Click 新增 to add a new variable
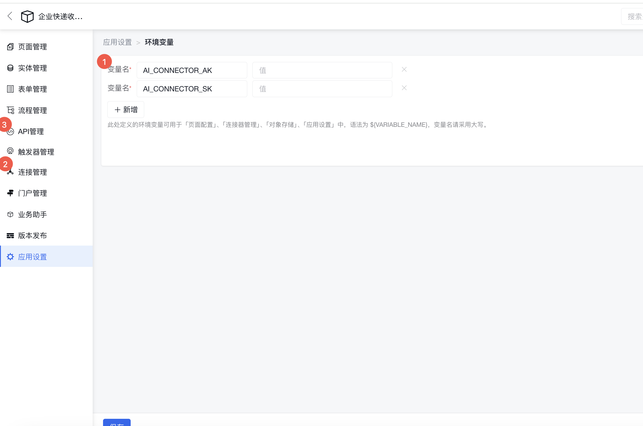The width and height of the screenshot is (643, 426). (125, 110)
